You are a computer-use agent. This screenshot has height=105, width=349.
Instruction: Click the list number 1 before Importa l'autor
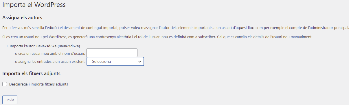coord(7,46)
